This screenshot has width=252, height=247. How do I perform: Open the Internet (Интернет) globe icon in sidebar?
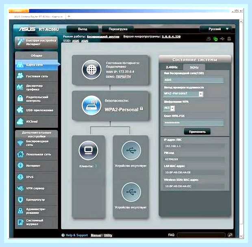tap(20, 165)
